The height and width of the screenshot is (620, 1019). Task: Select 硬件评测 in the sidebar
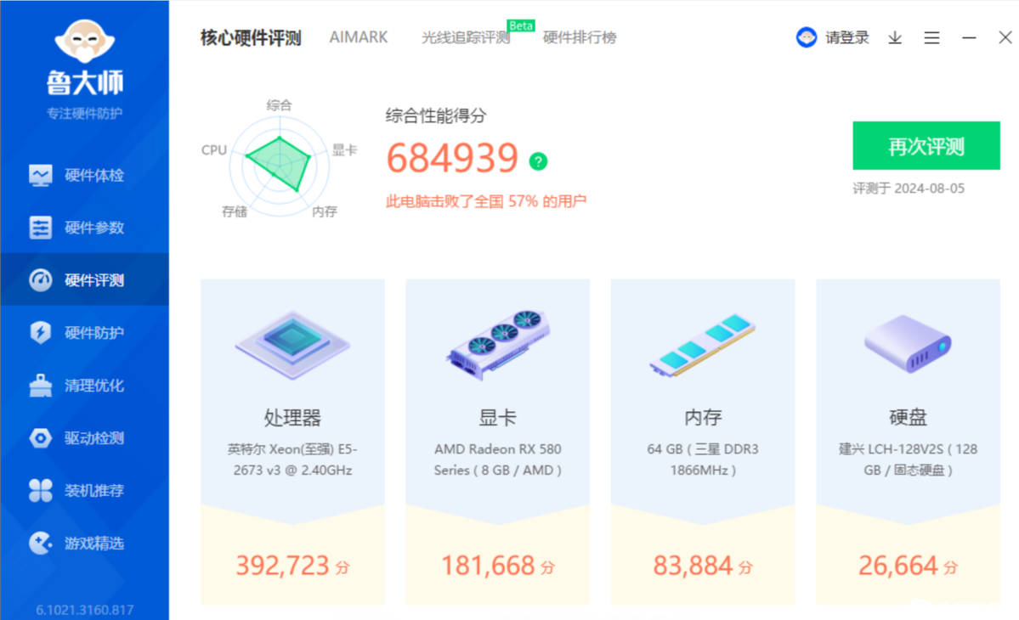(x=84, y=279)
